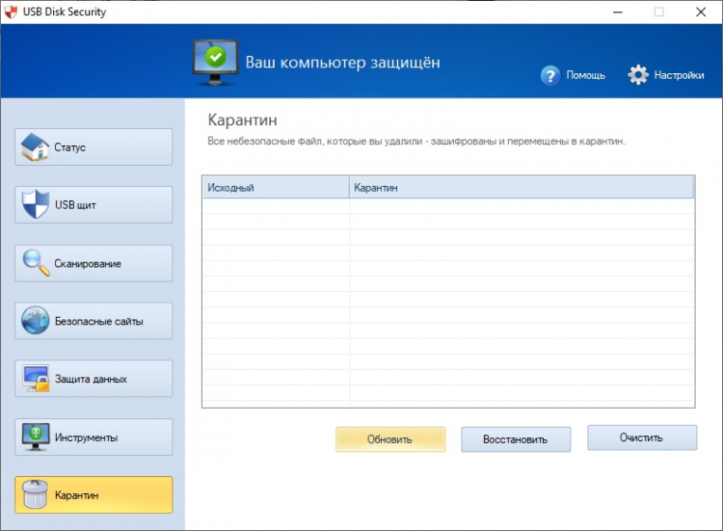
Task: Open the Сканирование section
Action: pyautogui.click(x=94, y=263)
